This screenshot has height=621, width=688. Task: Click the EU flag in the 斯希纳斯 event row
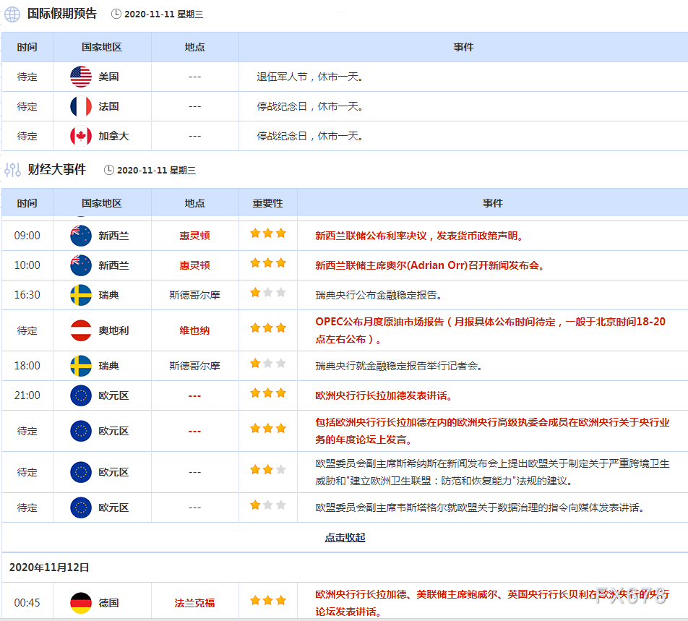click(81, 472)
